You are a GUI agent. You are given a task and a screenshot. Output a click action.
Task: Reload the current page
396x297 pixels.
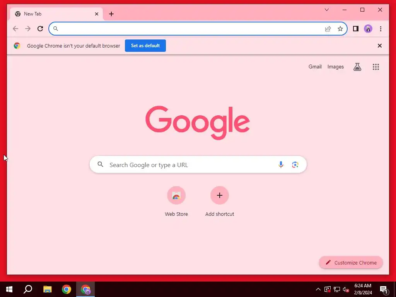[40, 29]
